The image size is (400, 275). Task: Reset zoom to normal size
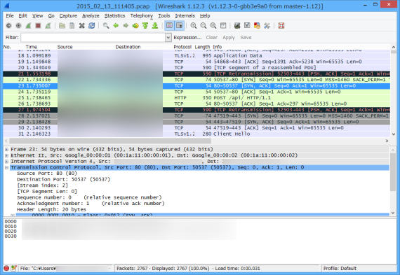click(213, 26)
